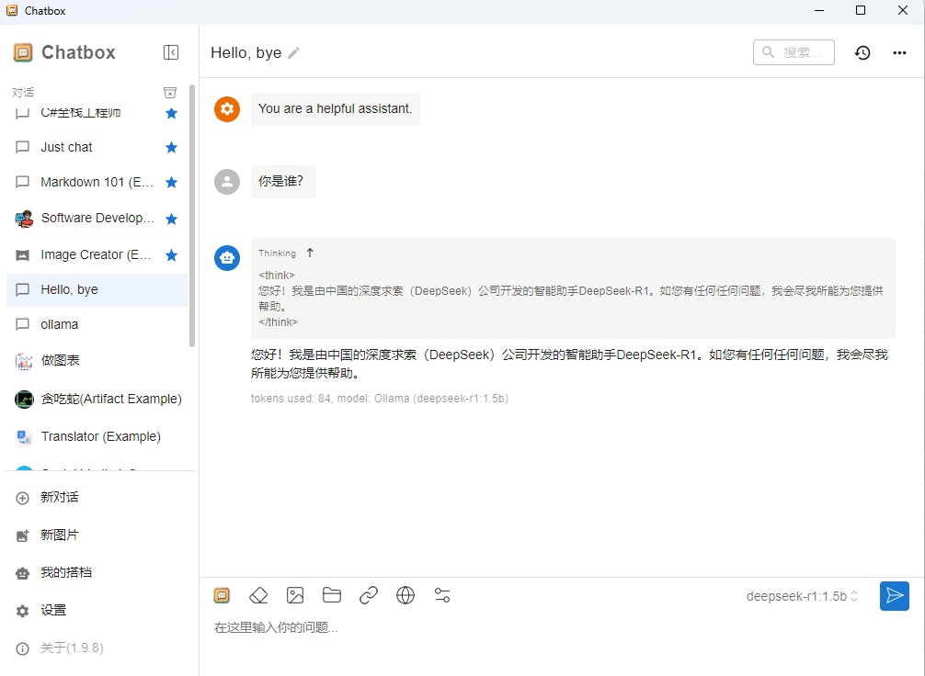The image size is (925, 676).
Task: Click the Chatbox logo in input toolbar
Action: (222, 595)
